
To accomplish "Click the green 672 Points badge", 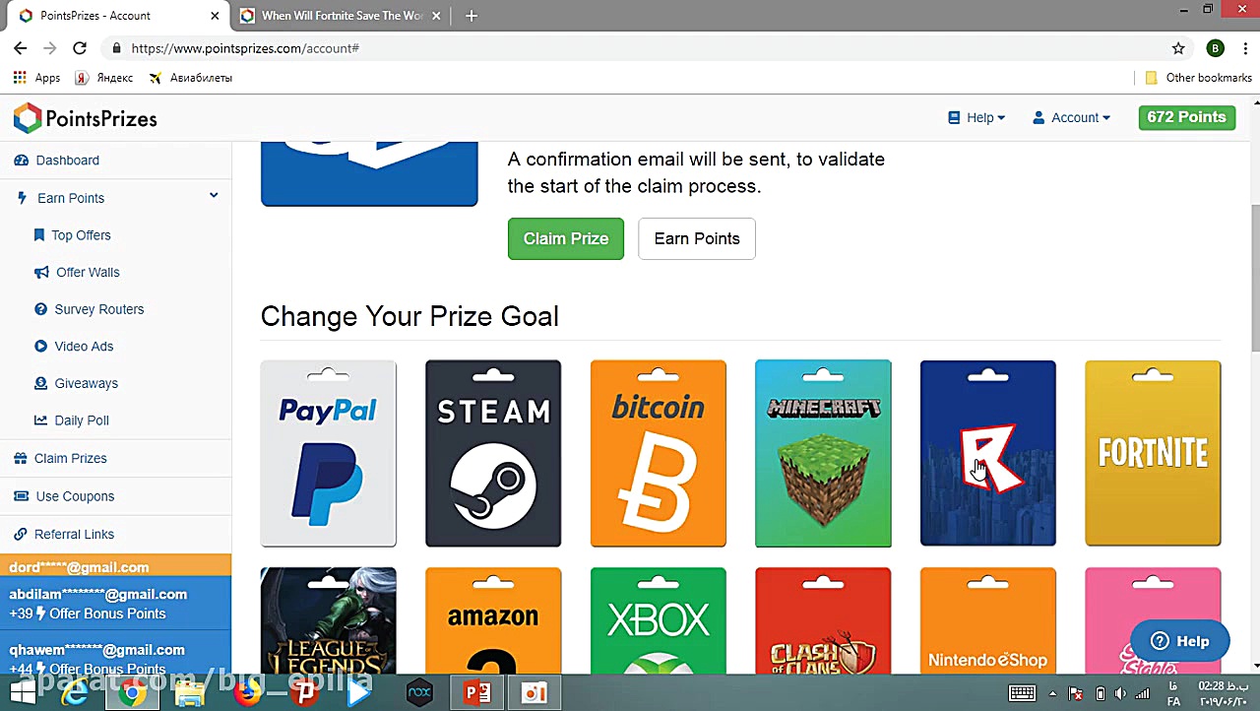I will [1186, 117].
